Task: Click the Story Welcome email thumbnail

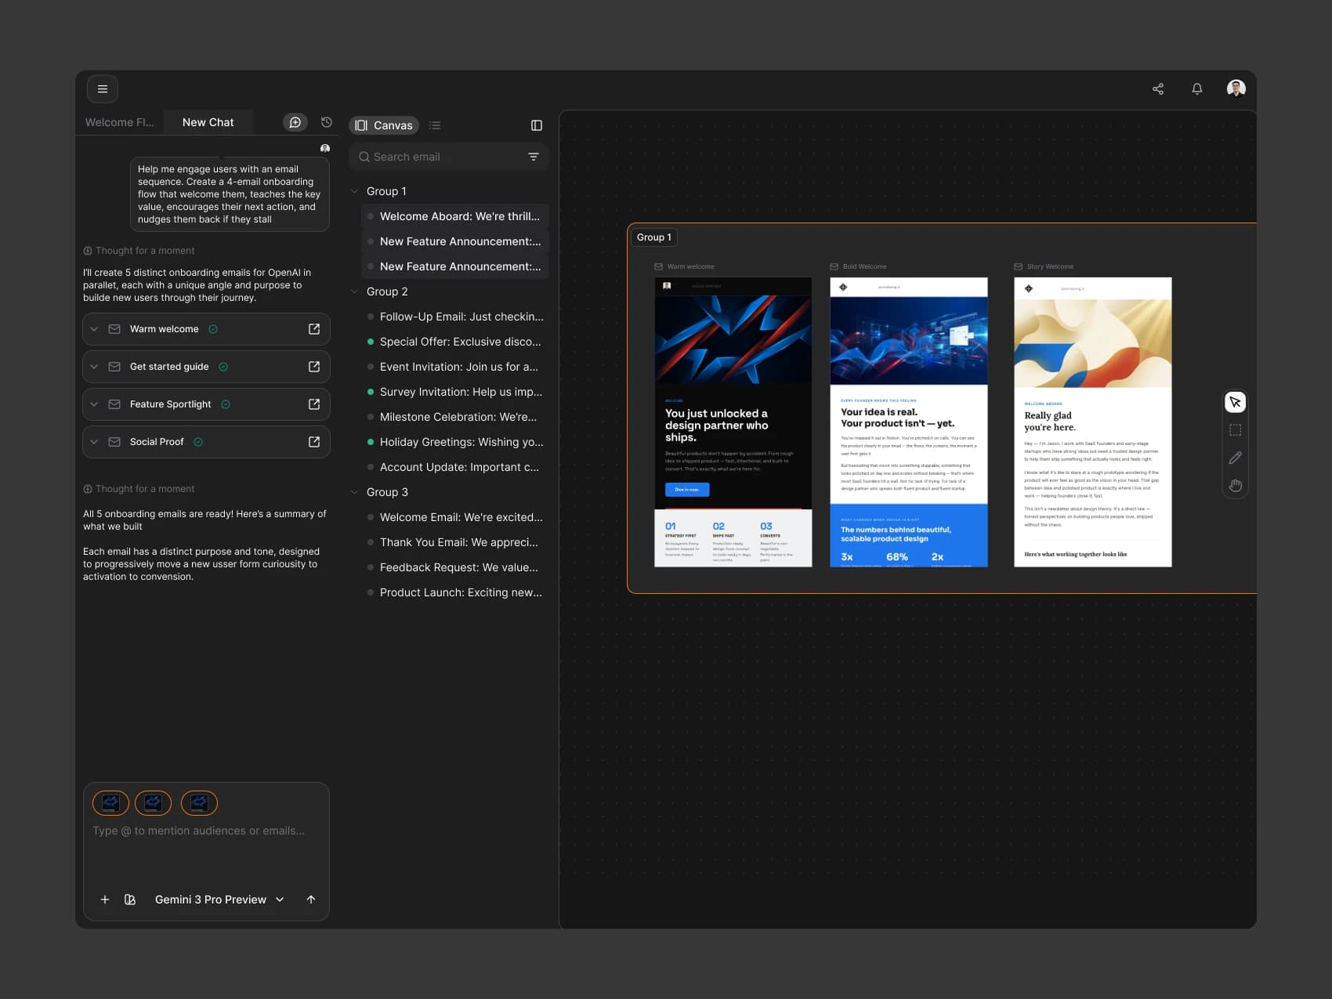Action: pos(1093,422)
